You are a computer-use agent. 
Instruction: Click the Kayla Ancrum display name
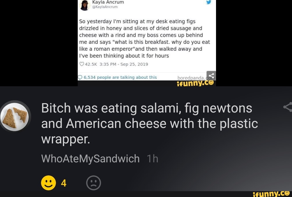tap(108, 2)
